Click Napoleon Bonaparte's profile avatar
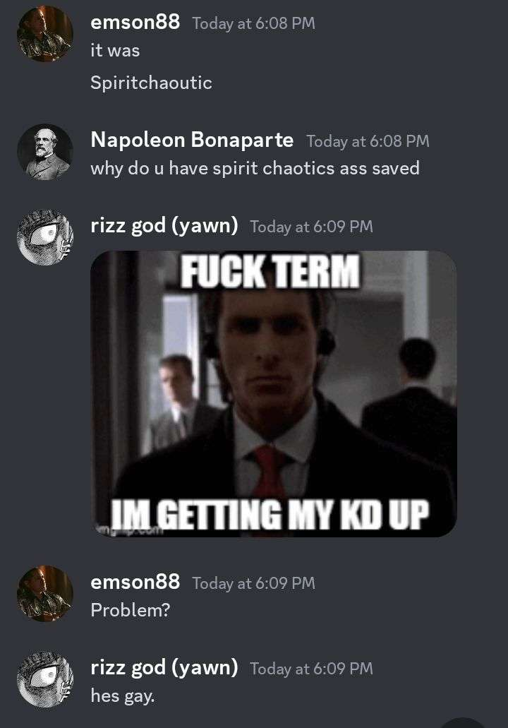Image resolution: width=508 pixels, height=728 pixels. tap(45, 152)
